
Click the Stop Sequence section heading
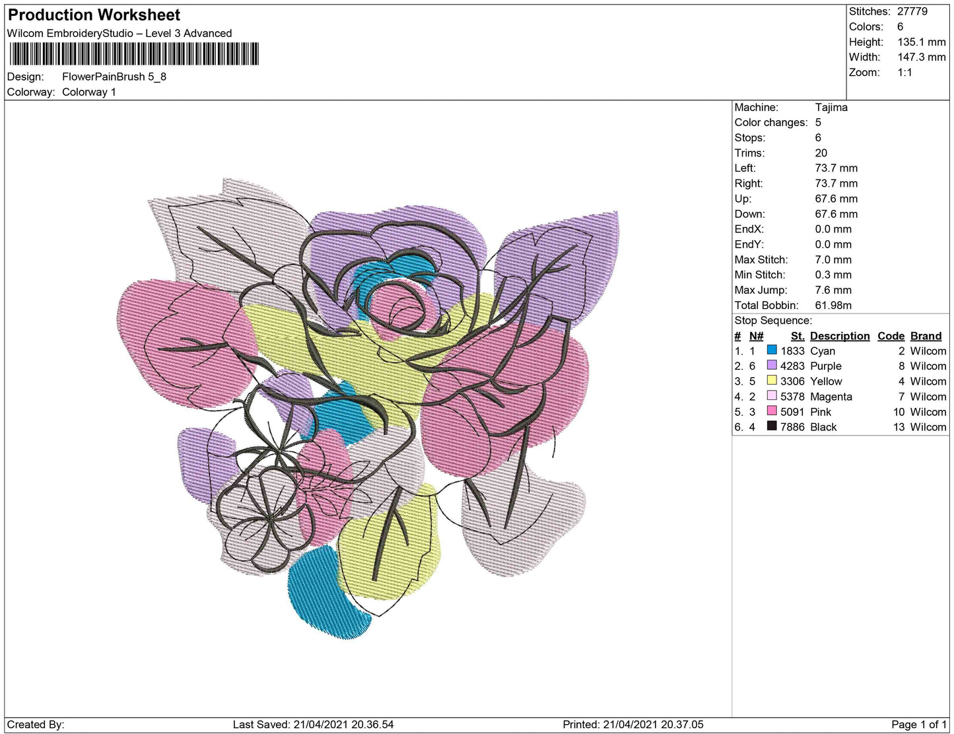(773, 320)
